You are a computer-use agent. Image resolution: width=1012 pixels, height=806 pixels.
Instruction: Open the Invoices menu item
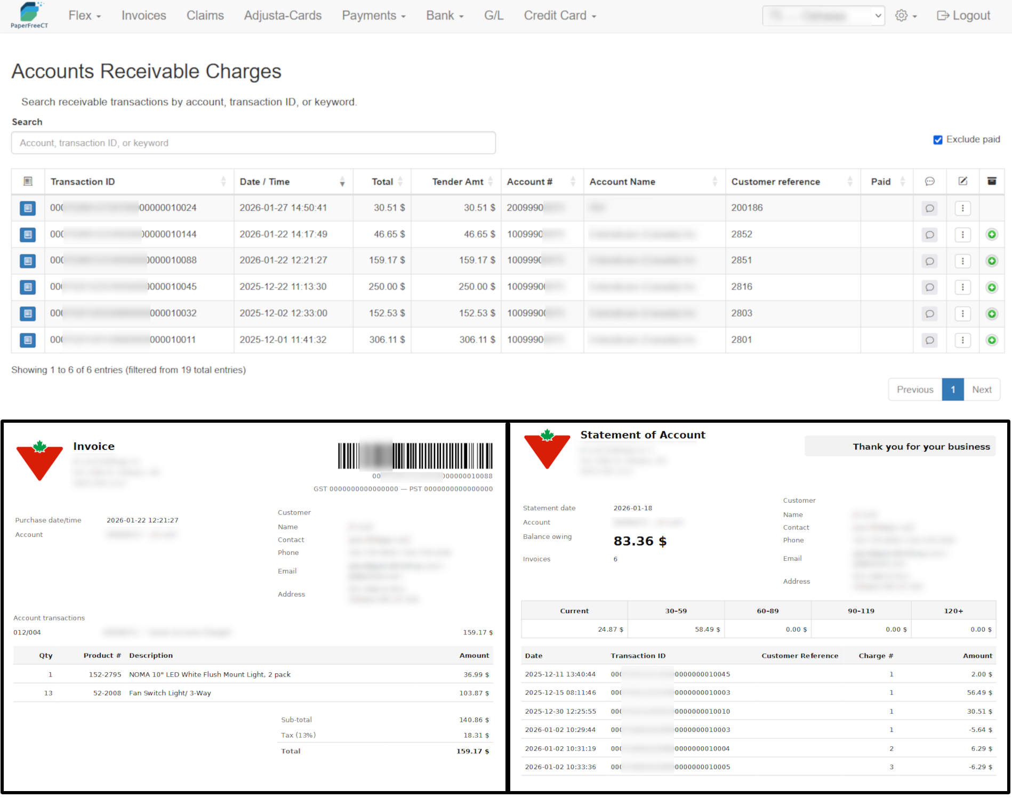coord(143,16)
